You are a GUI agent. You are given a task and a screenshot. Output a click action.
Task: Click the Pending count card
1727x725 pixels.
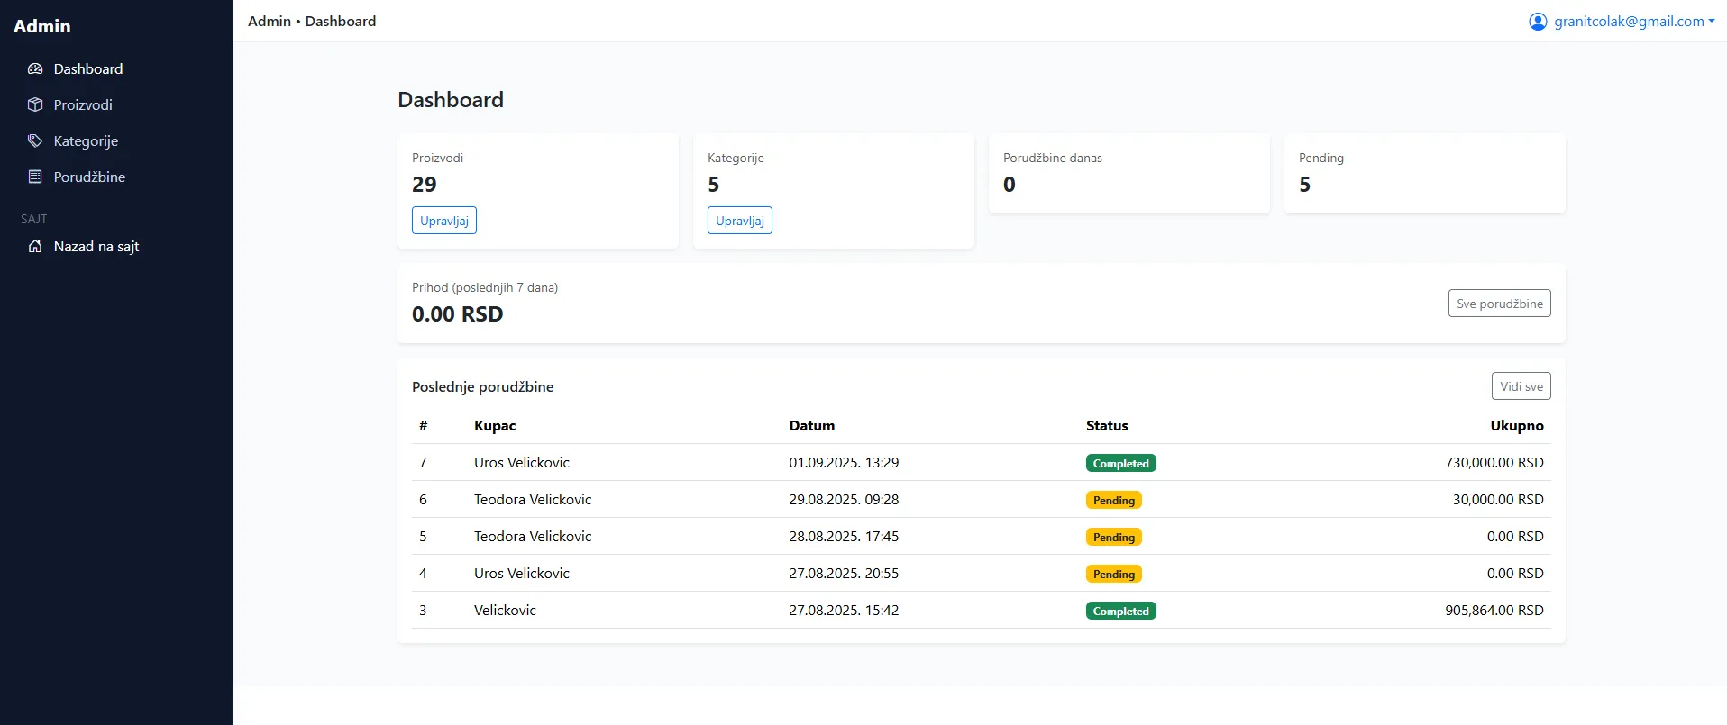(x=1424, y=173)
